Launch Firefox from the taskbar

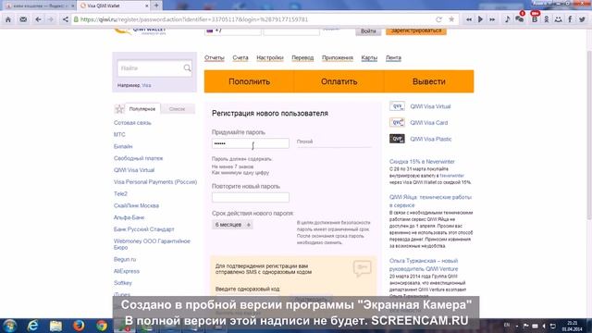[79, 326]
